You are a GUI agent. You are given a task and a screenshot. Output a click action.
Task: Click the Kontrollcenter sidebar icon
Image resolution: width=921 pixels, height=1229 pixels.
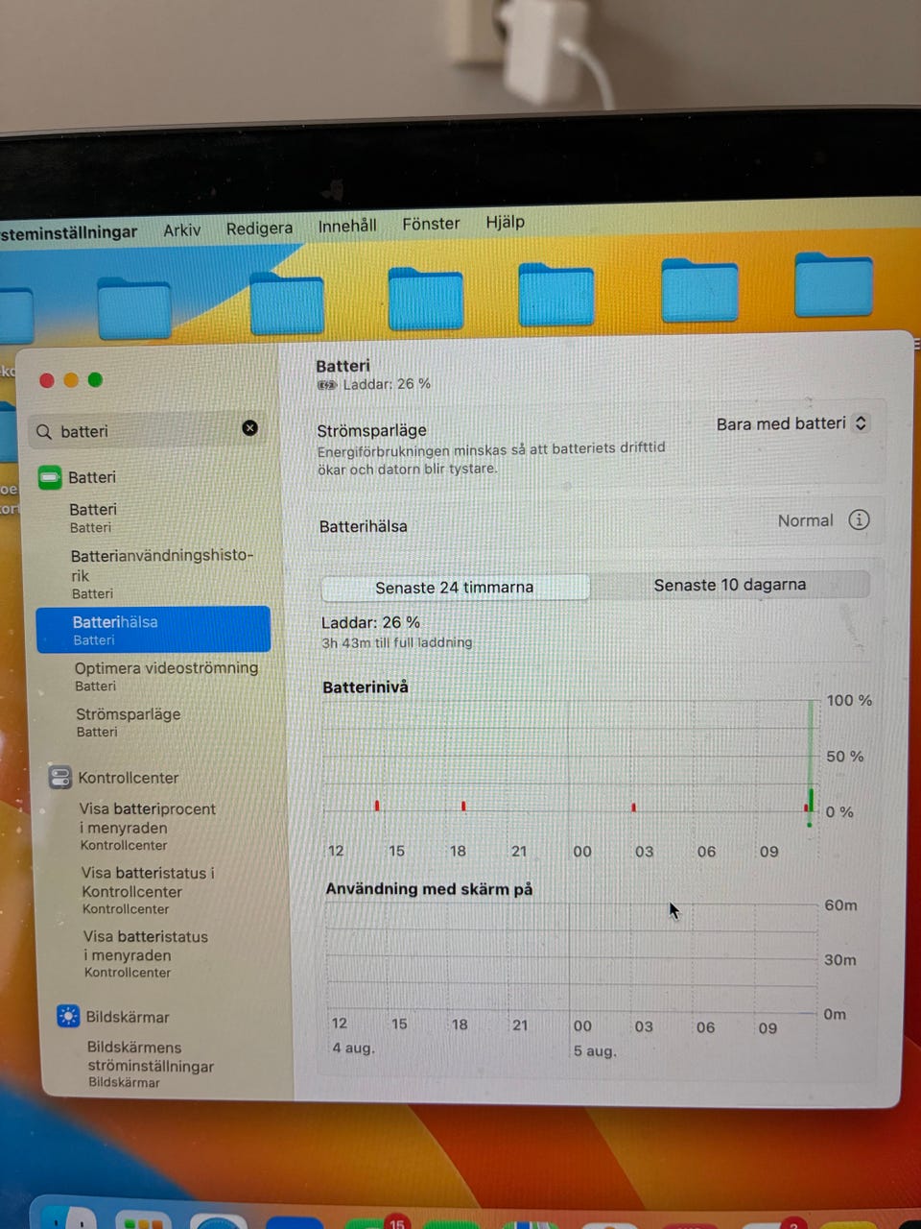(x=60, y=777)
